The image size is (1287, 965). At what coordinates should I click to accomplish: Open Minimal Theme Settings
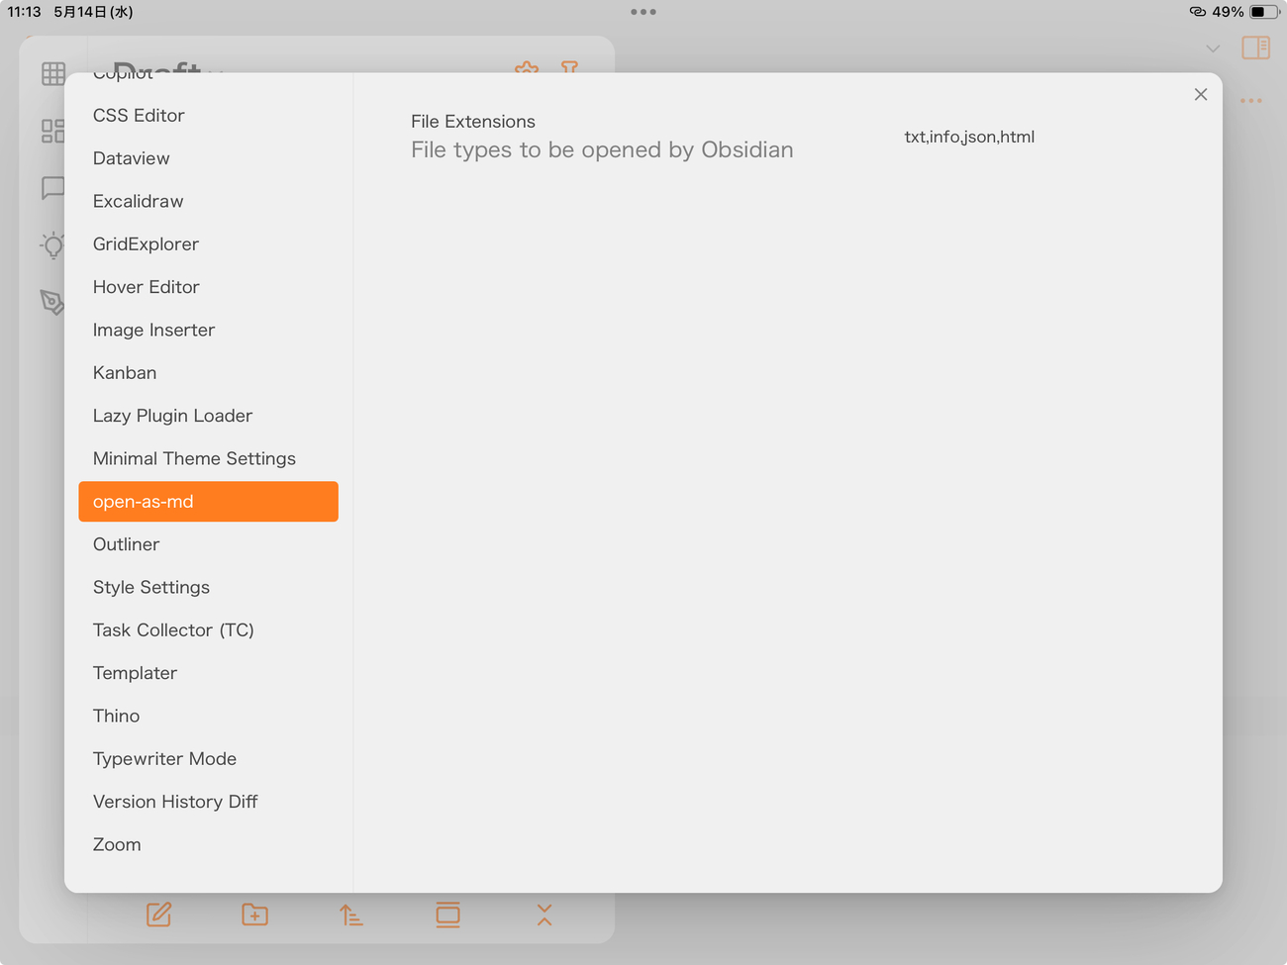(x=208, y=458)
